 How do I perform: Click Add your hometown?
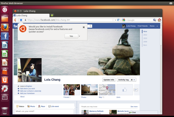click(27, 93)
